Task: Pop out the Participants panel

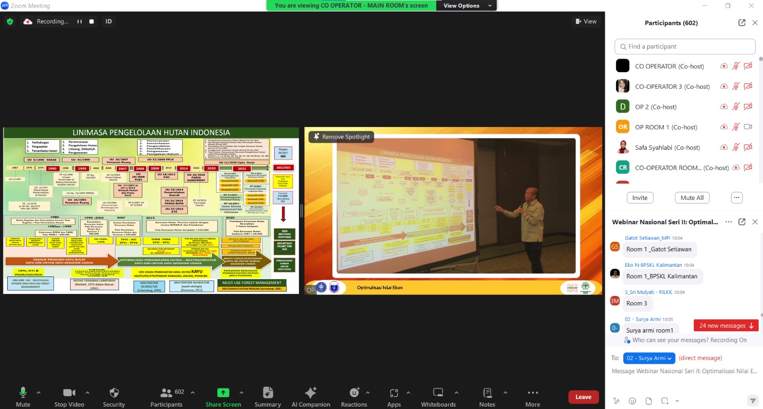Action: coord(742,23)
